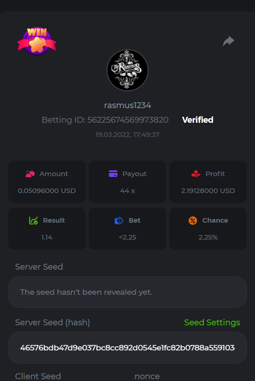Click the red Profit hand icon

pyautogui.click(x=196, y=173)
